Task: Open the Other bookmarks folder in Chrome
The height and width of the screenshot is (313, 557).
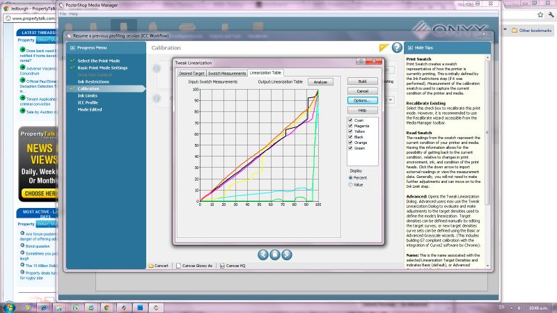Action: (531, 31)
